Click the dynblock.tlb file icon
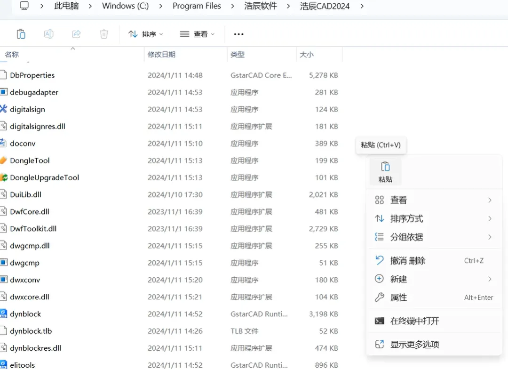This screenshot has width=508, height=370. click(x=3, y=331)
